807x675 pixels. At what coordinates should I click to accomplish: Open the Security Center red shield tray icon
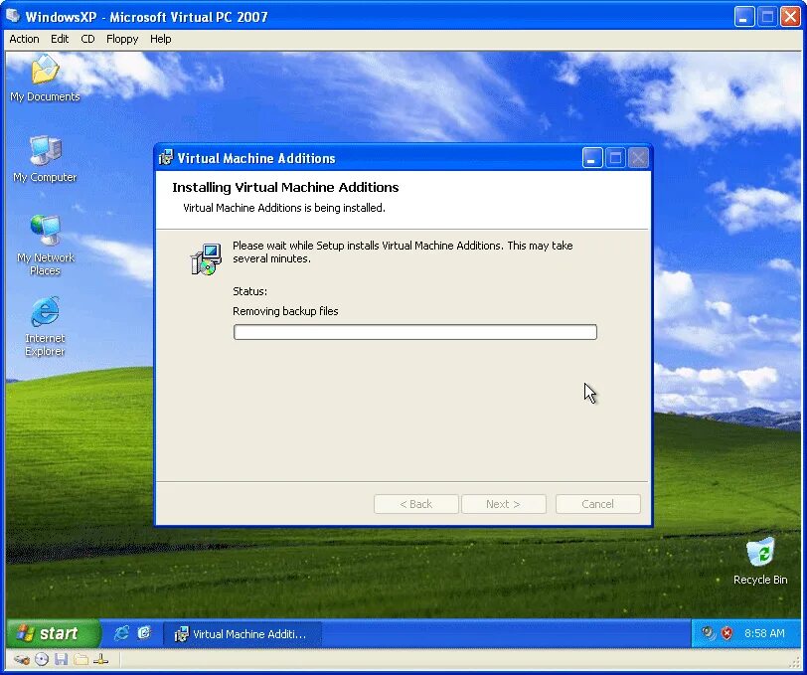pyautogui.click(x=726, y=633)
